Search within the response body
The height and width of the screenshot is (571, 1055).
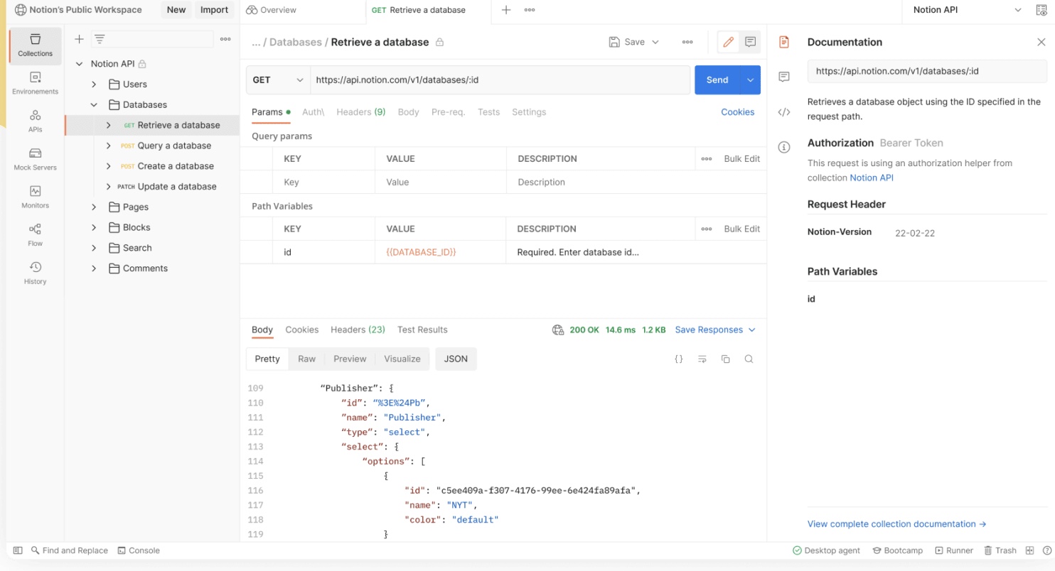[749, 359]
